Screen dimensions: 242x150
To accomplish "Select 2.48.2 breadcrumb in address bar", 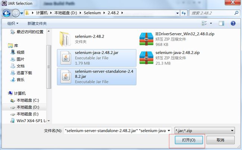I will pyautogui.click(x=113, y=13).
